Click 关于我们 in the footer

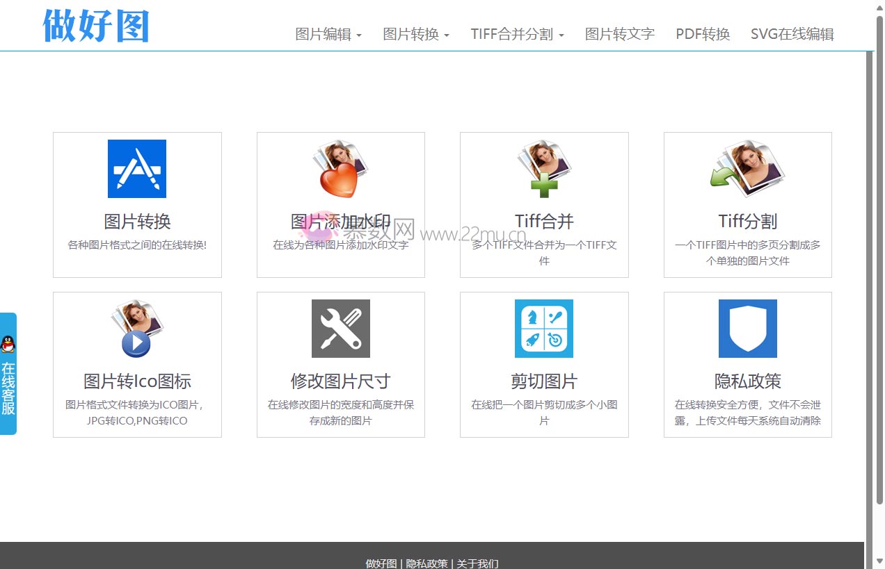(477, 563)
